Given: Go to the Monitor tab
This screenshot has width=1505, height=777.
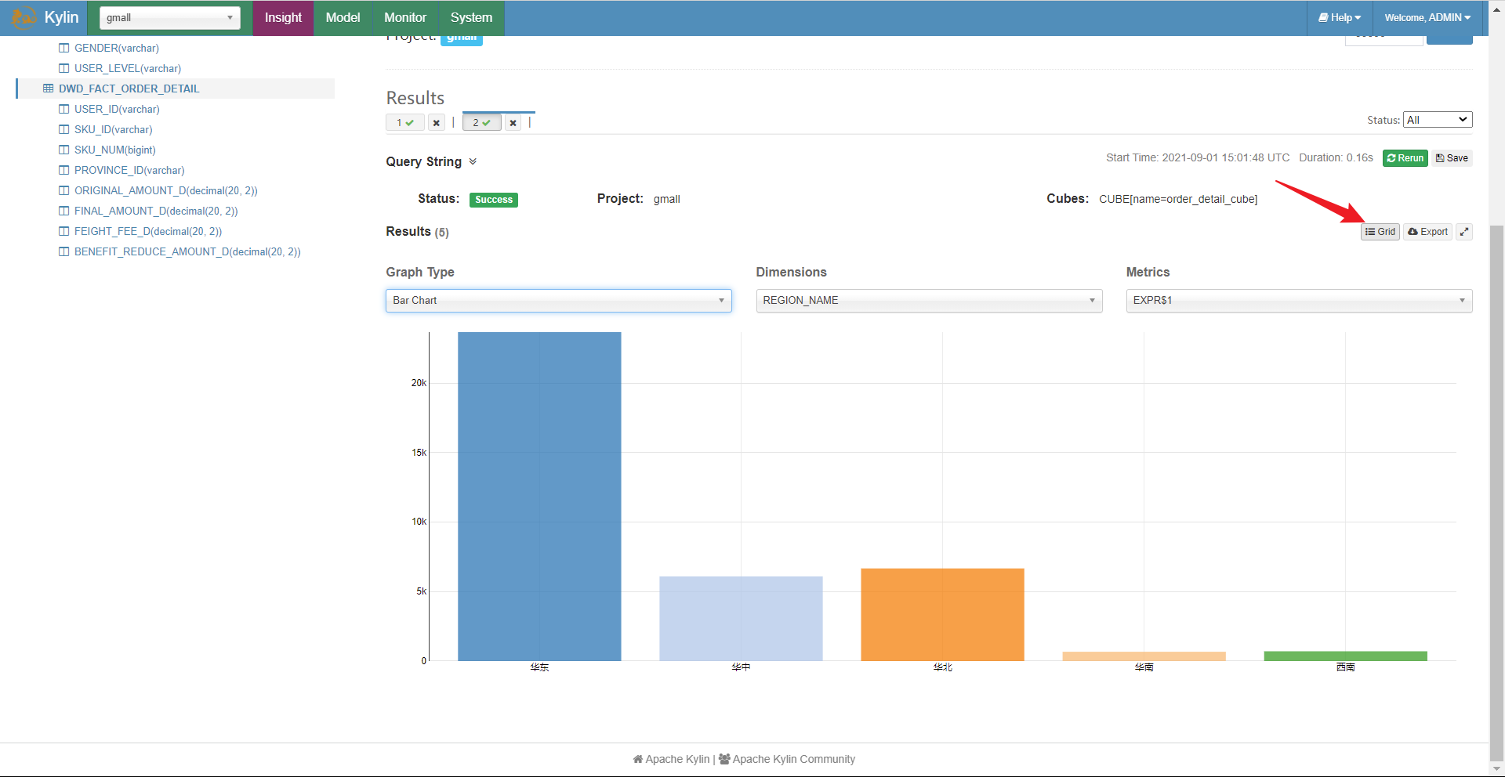Looking at the screenshot, I should coord(405,17).
